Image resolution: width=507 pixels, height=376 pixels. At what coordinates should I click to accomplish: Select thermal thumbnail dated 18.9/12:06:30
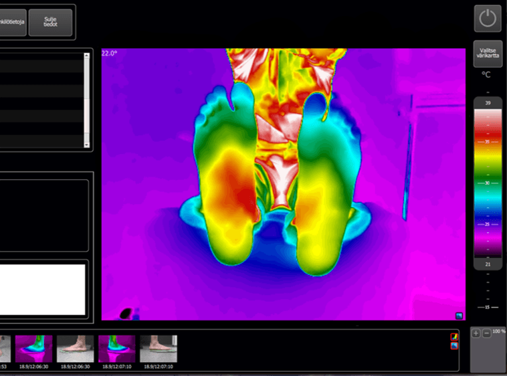click(x=33, y=349)
